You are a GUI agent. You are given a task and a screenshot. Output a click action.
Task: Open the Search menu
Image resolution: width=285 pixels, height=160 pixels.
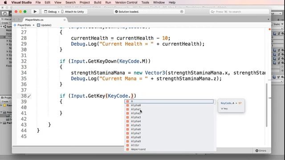tap(70, 2)
